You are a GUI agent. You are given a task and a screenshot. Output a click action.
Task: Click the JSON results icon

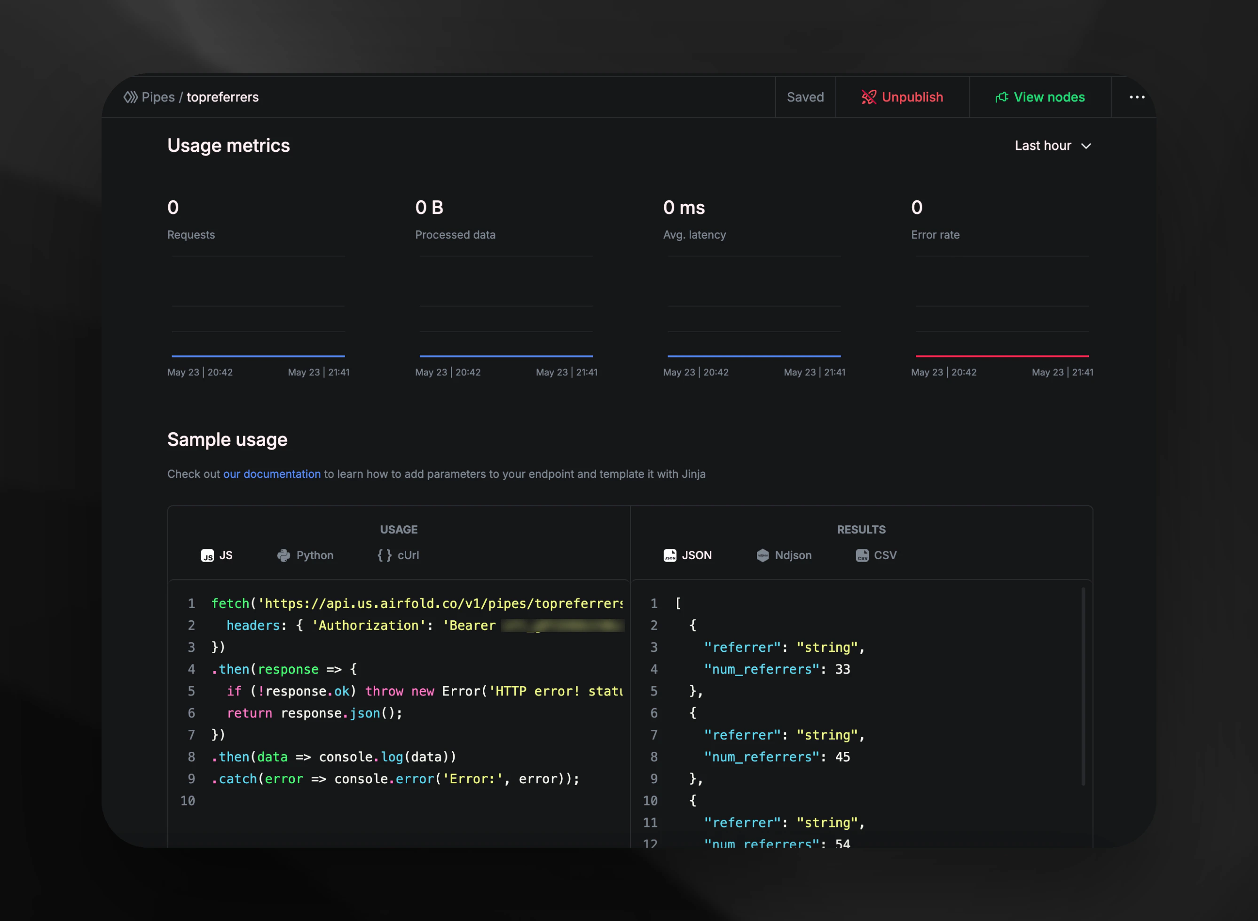pyautogui.click(x=670, y=555)
